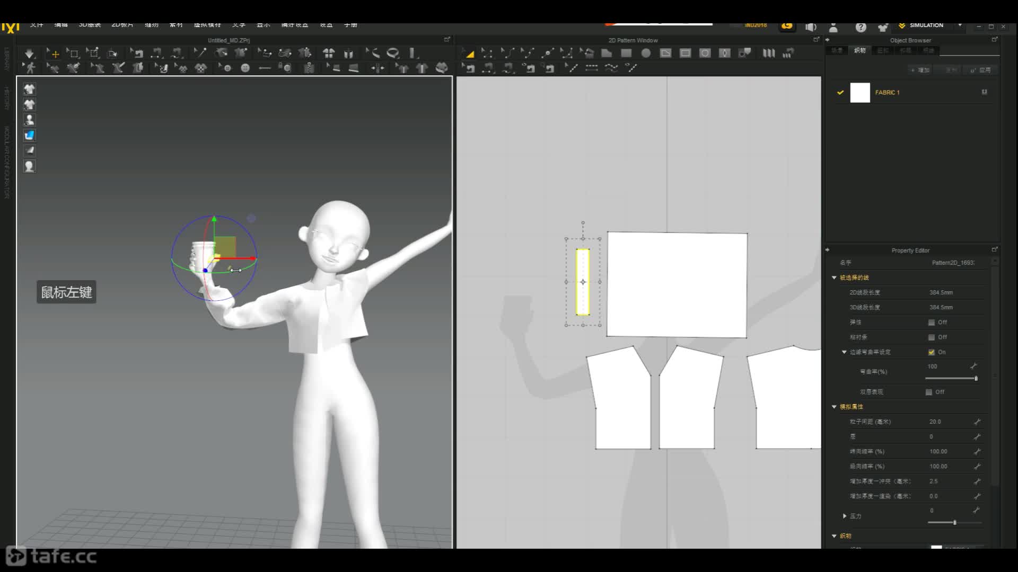Viewport: 1018px width, 572px height.
Task: Pop out the Object Browser panel
Action: (x=995, y=40)
